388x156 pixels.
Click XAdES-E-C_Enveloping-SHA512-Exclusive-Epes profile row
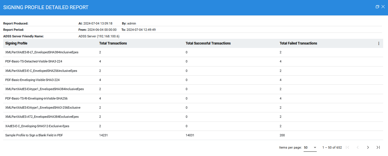(x=37, y=126)
